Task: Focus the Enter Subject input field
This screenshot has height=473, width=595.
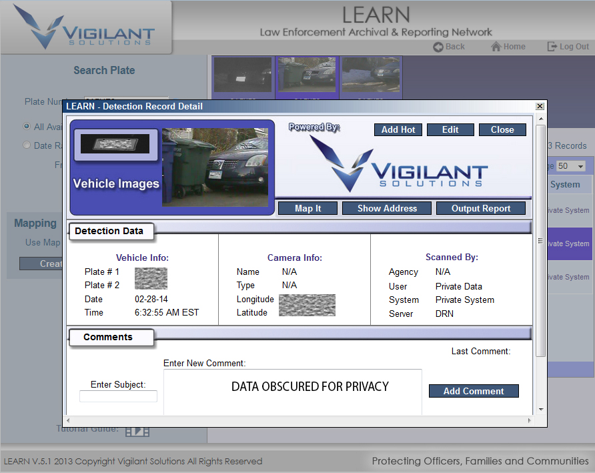Action: 118,396
